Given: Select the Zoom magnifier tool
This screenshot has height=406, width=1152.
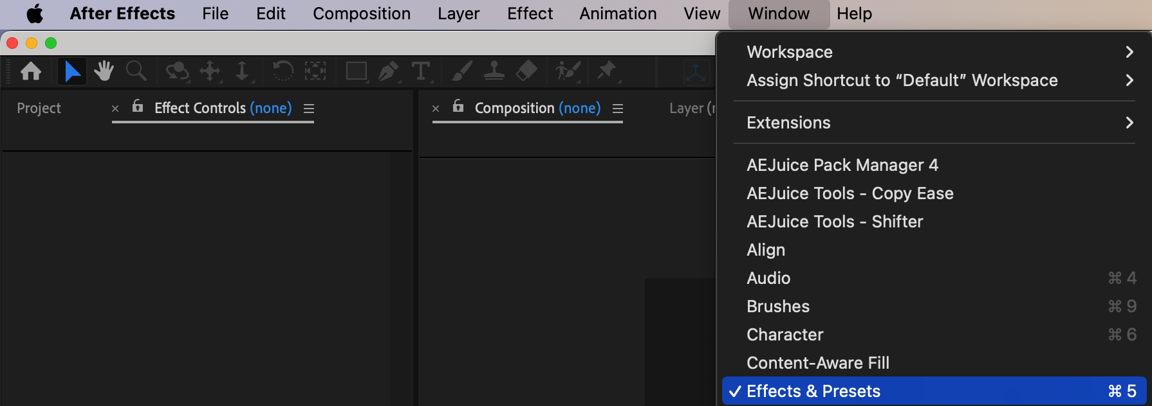Looking at the screenshot, I should coord(136,71).
